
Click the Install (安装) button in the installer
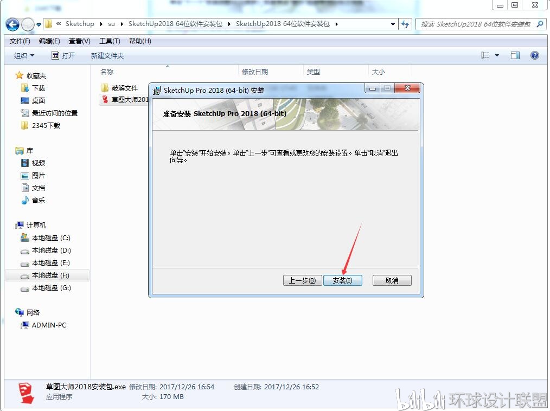[x=342, y=280]
